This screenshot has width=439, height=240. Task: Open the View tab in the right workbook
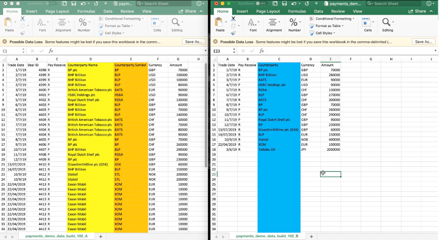click(x=357, y=11)
